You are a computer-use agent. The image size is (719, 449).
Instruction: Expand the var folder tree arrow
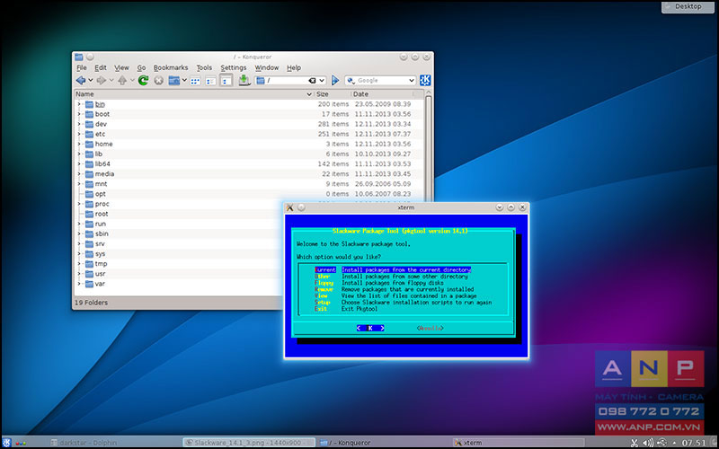[79, 284]
